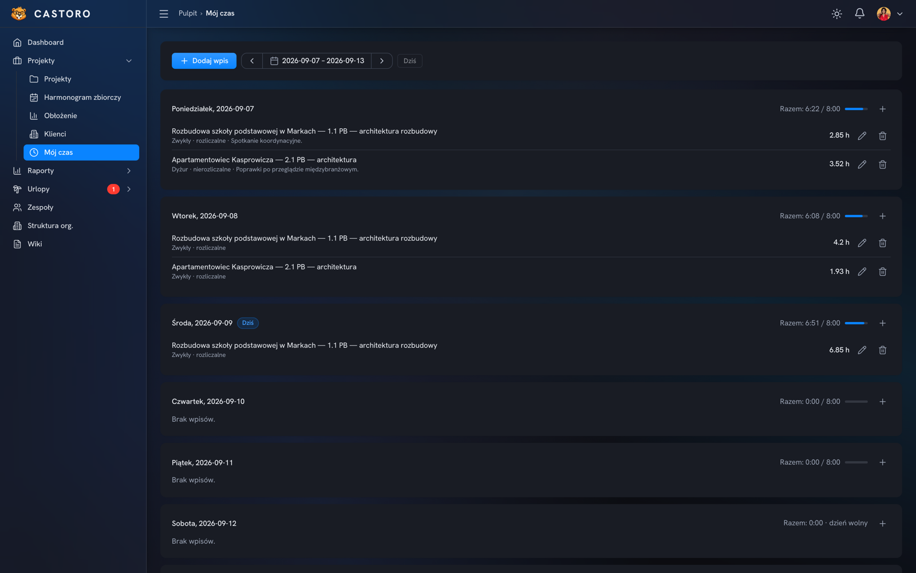Delete the 3.52 h Kasprowicza entry
This screenshot has width=916, height=573.
(x=882, y=164)
